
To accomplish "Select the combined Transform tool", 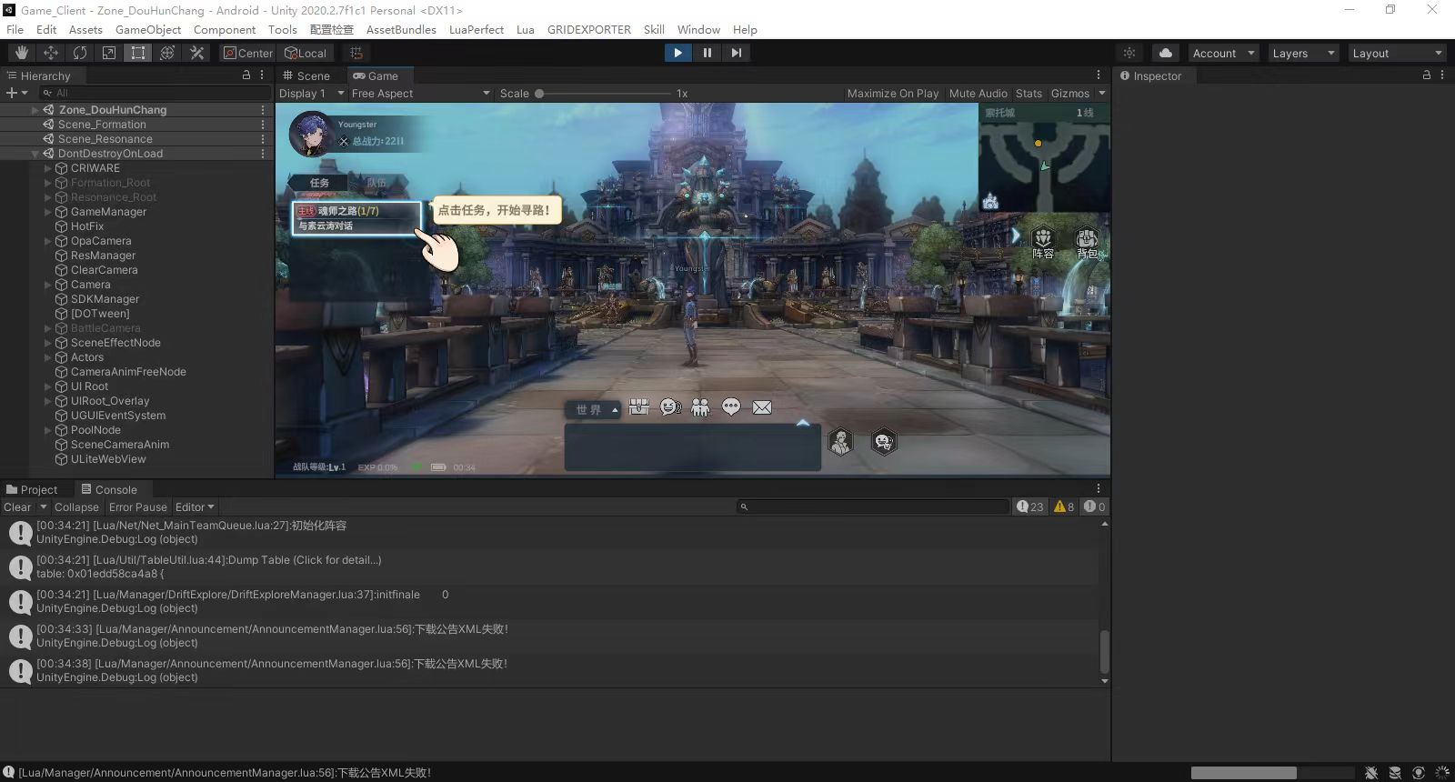I will click(167, 53).
